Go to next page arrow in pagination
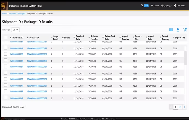Image resolution: width=189 pixels, height=120 pixels. pyautogui.click(x=184, y=107)
